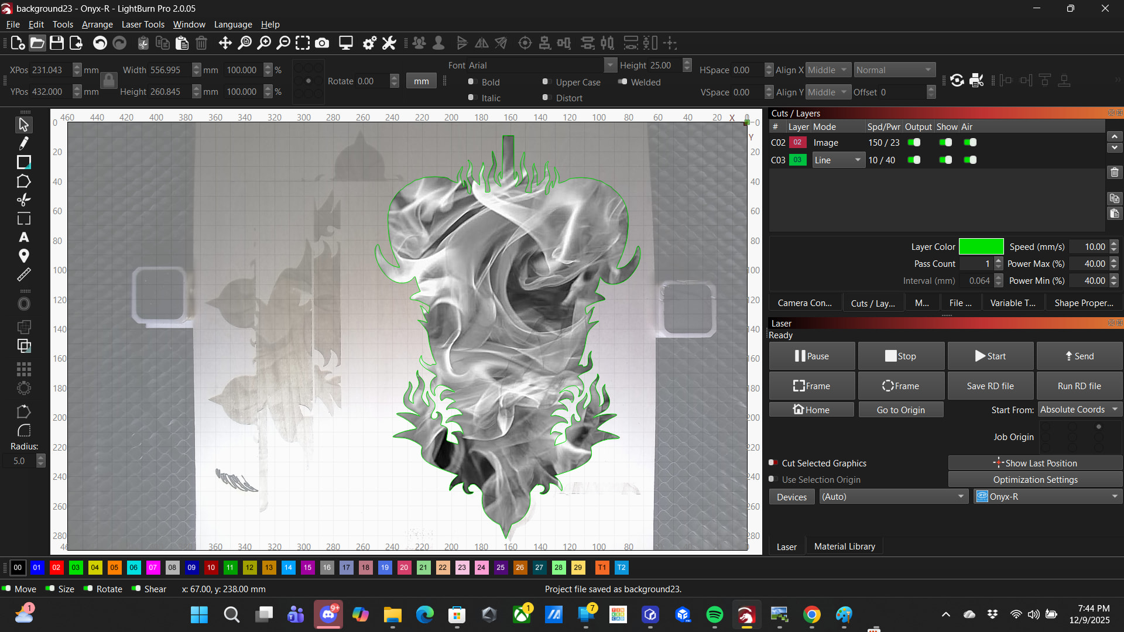Open the camera capture tool icon
This screenshot has width=1124, height=632.
click(322, 43)
